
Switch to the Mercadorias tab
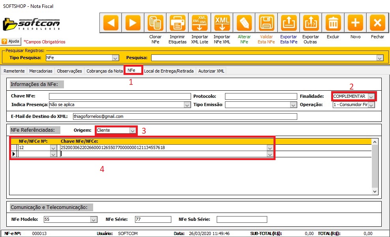[x=41, y=71]
